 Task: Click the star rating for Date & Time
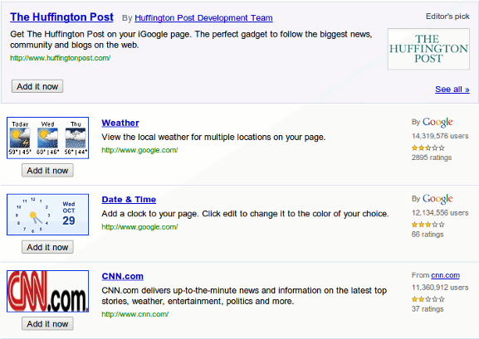(x=428, y=225)
